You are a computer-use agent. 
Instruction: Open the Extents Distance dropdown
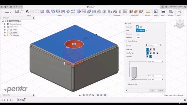coord(152,45)
